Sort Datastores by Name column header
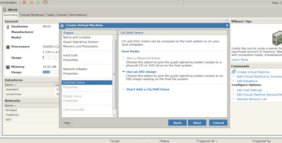The width and height of the screenshot is (282, 143). click(30, 85)
